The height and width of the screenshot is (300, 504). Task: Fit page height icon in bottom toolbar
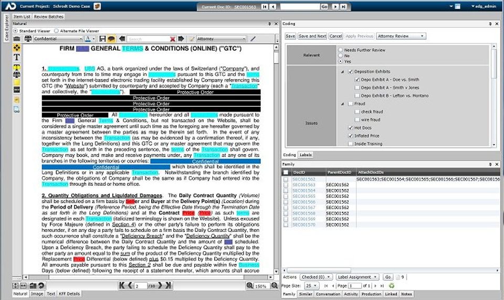tap(15, 285)
